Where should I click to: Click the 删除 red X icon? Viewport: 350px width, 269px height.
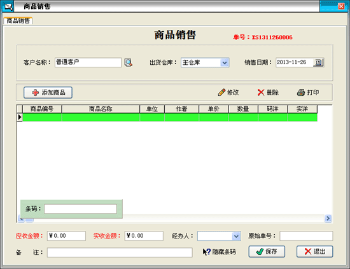point(261,92)
